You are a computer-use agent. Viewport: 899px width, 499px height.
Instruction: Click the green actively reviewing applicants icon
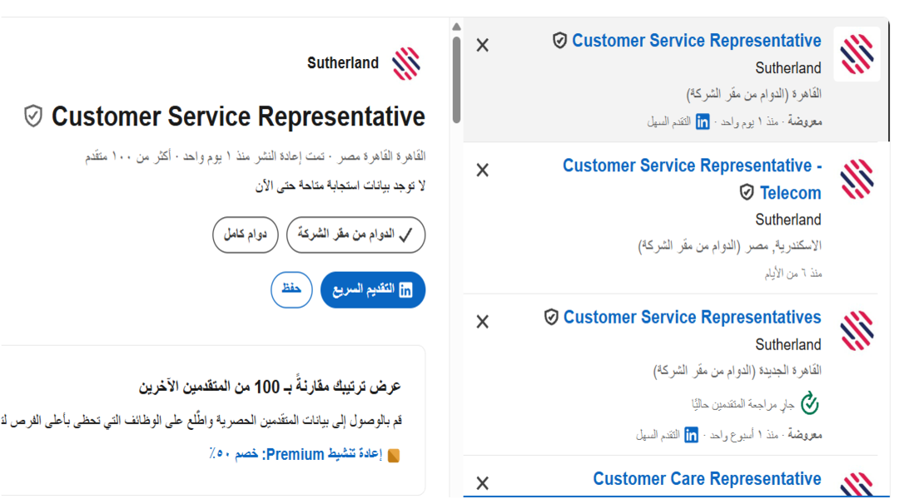coord(810,404)
